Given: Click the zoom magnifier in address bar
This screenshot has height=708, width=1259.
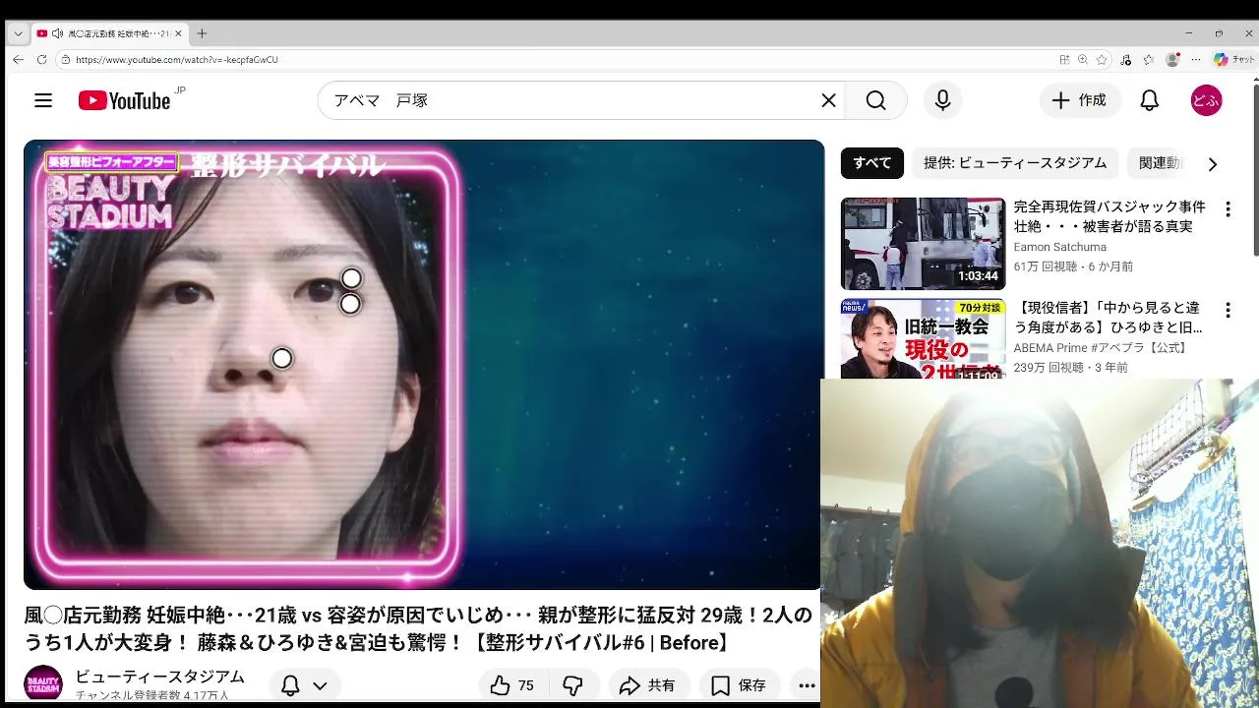Looking at the screenshot, I should (1083, 59).
